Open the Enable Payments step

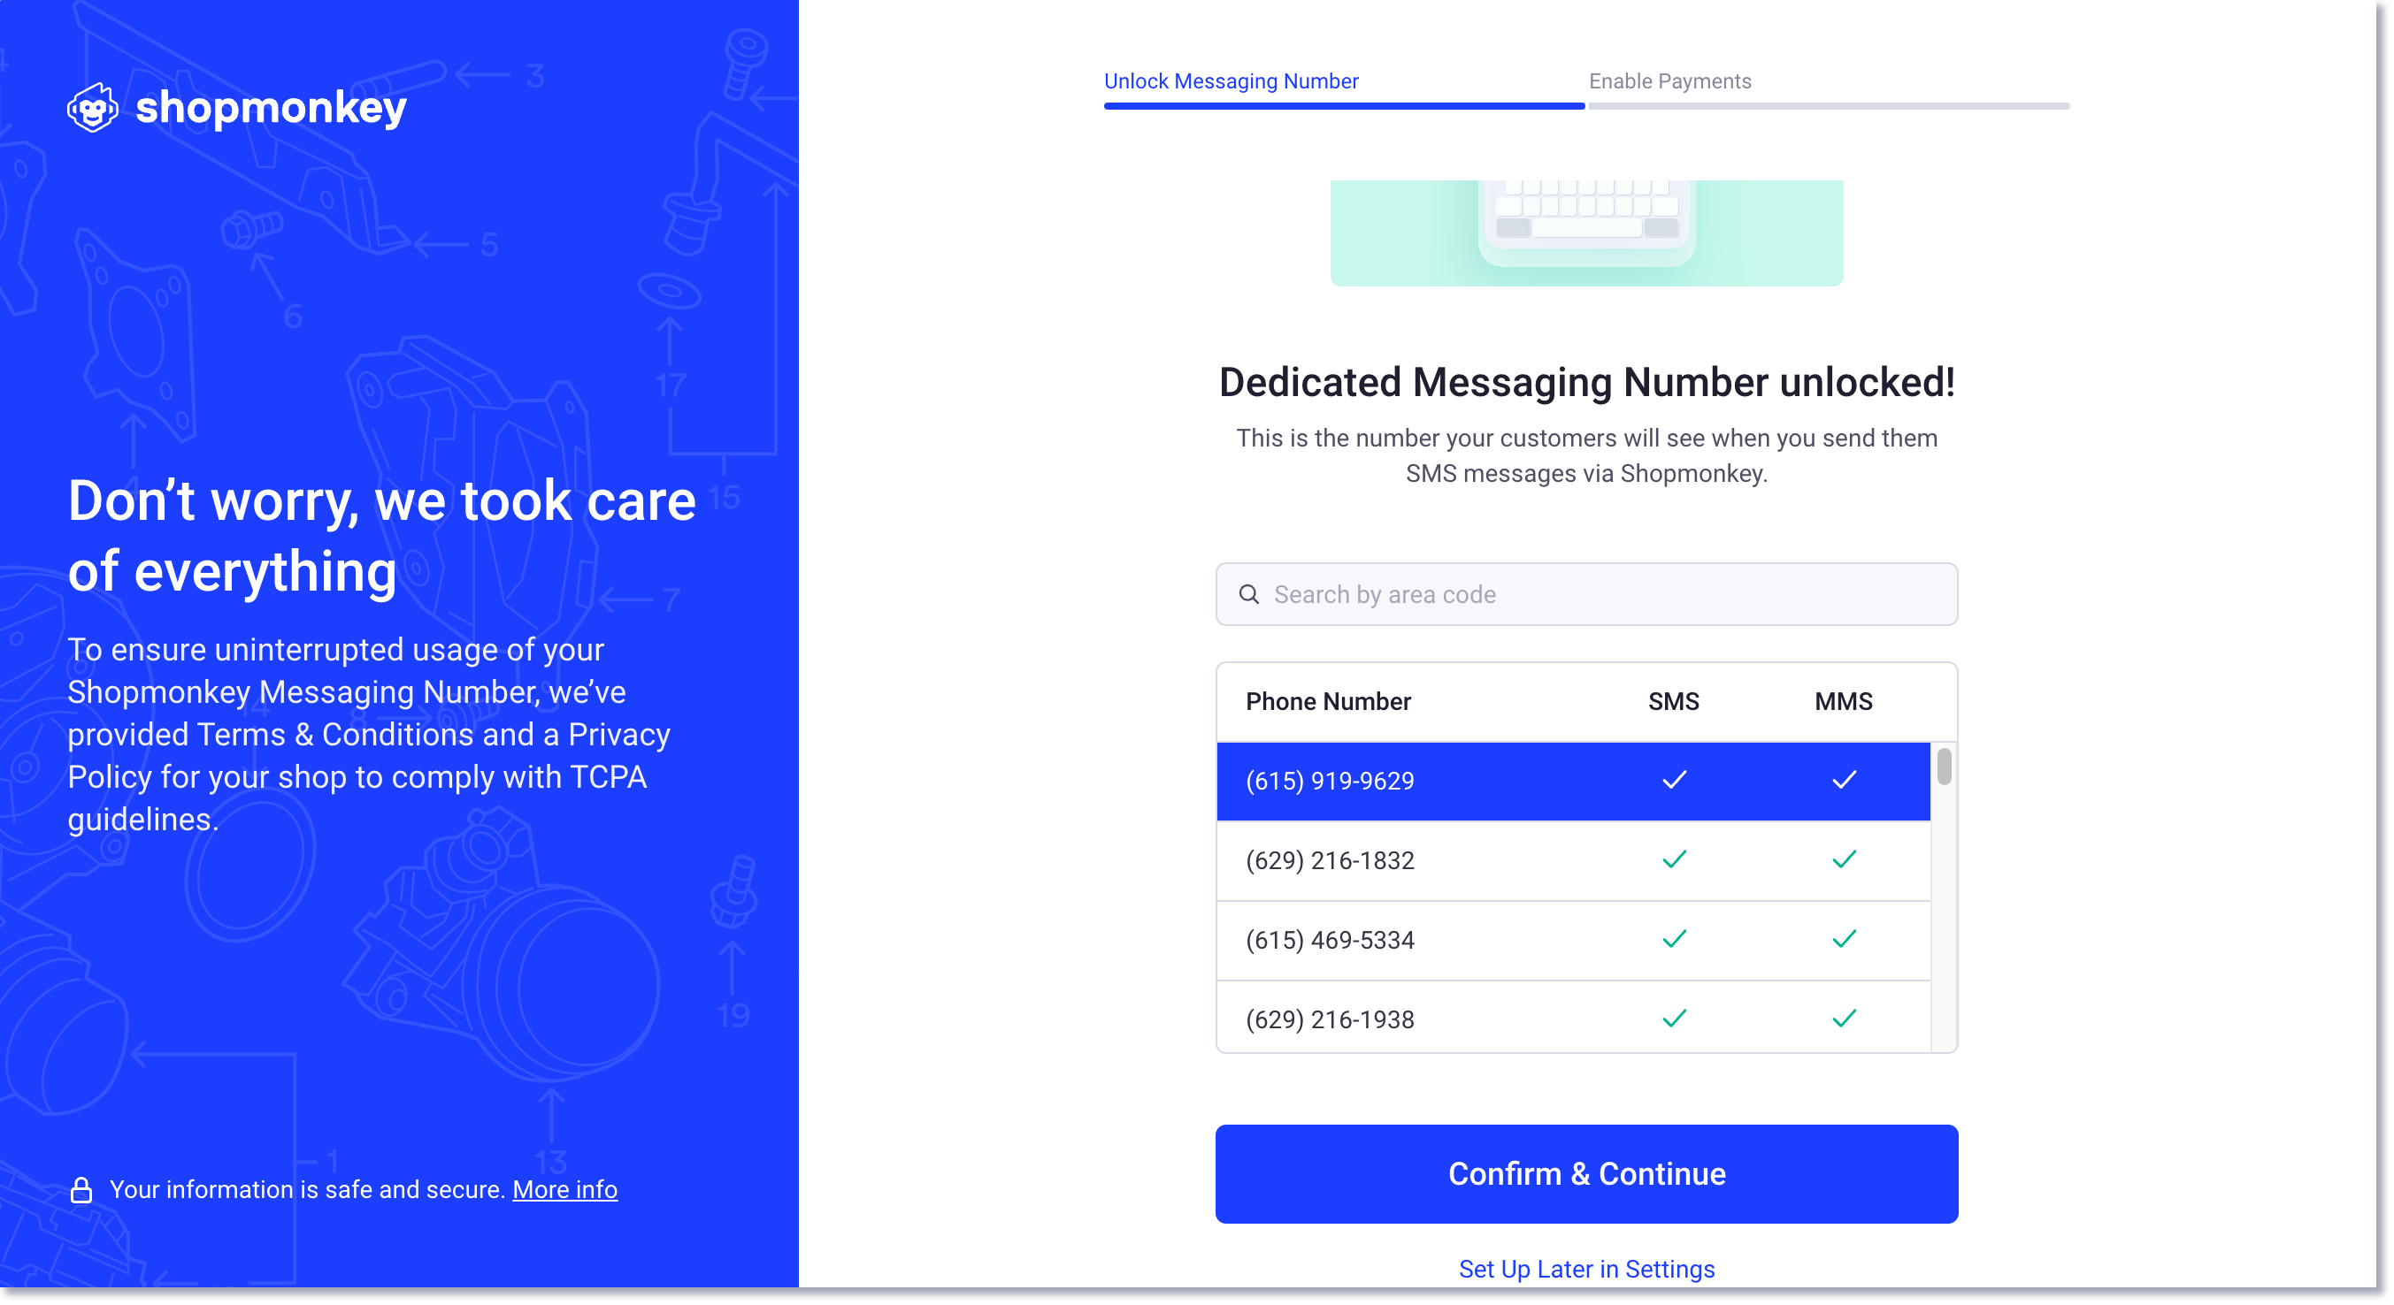tap(1669, 80)
